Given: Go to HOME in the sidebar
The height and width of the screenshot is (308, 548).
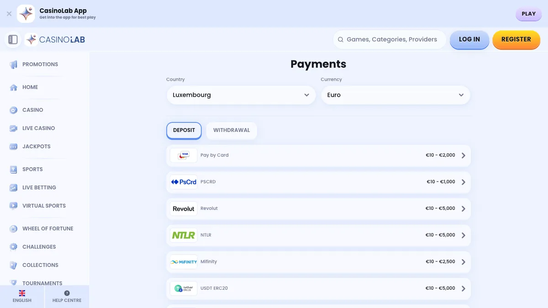Looking at the screenshot, I should pyautogui.click(x=30, y=87).
